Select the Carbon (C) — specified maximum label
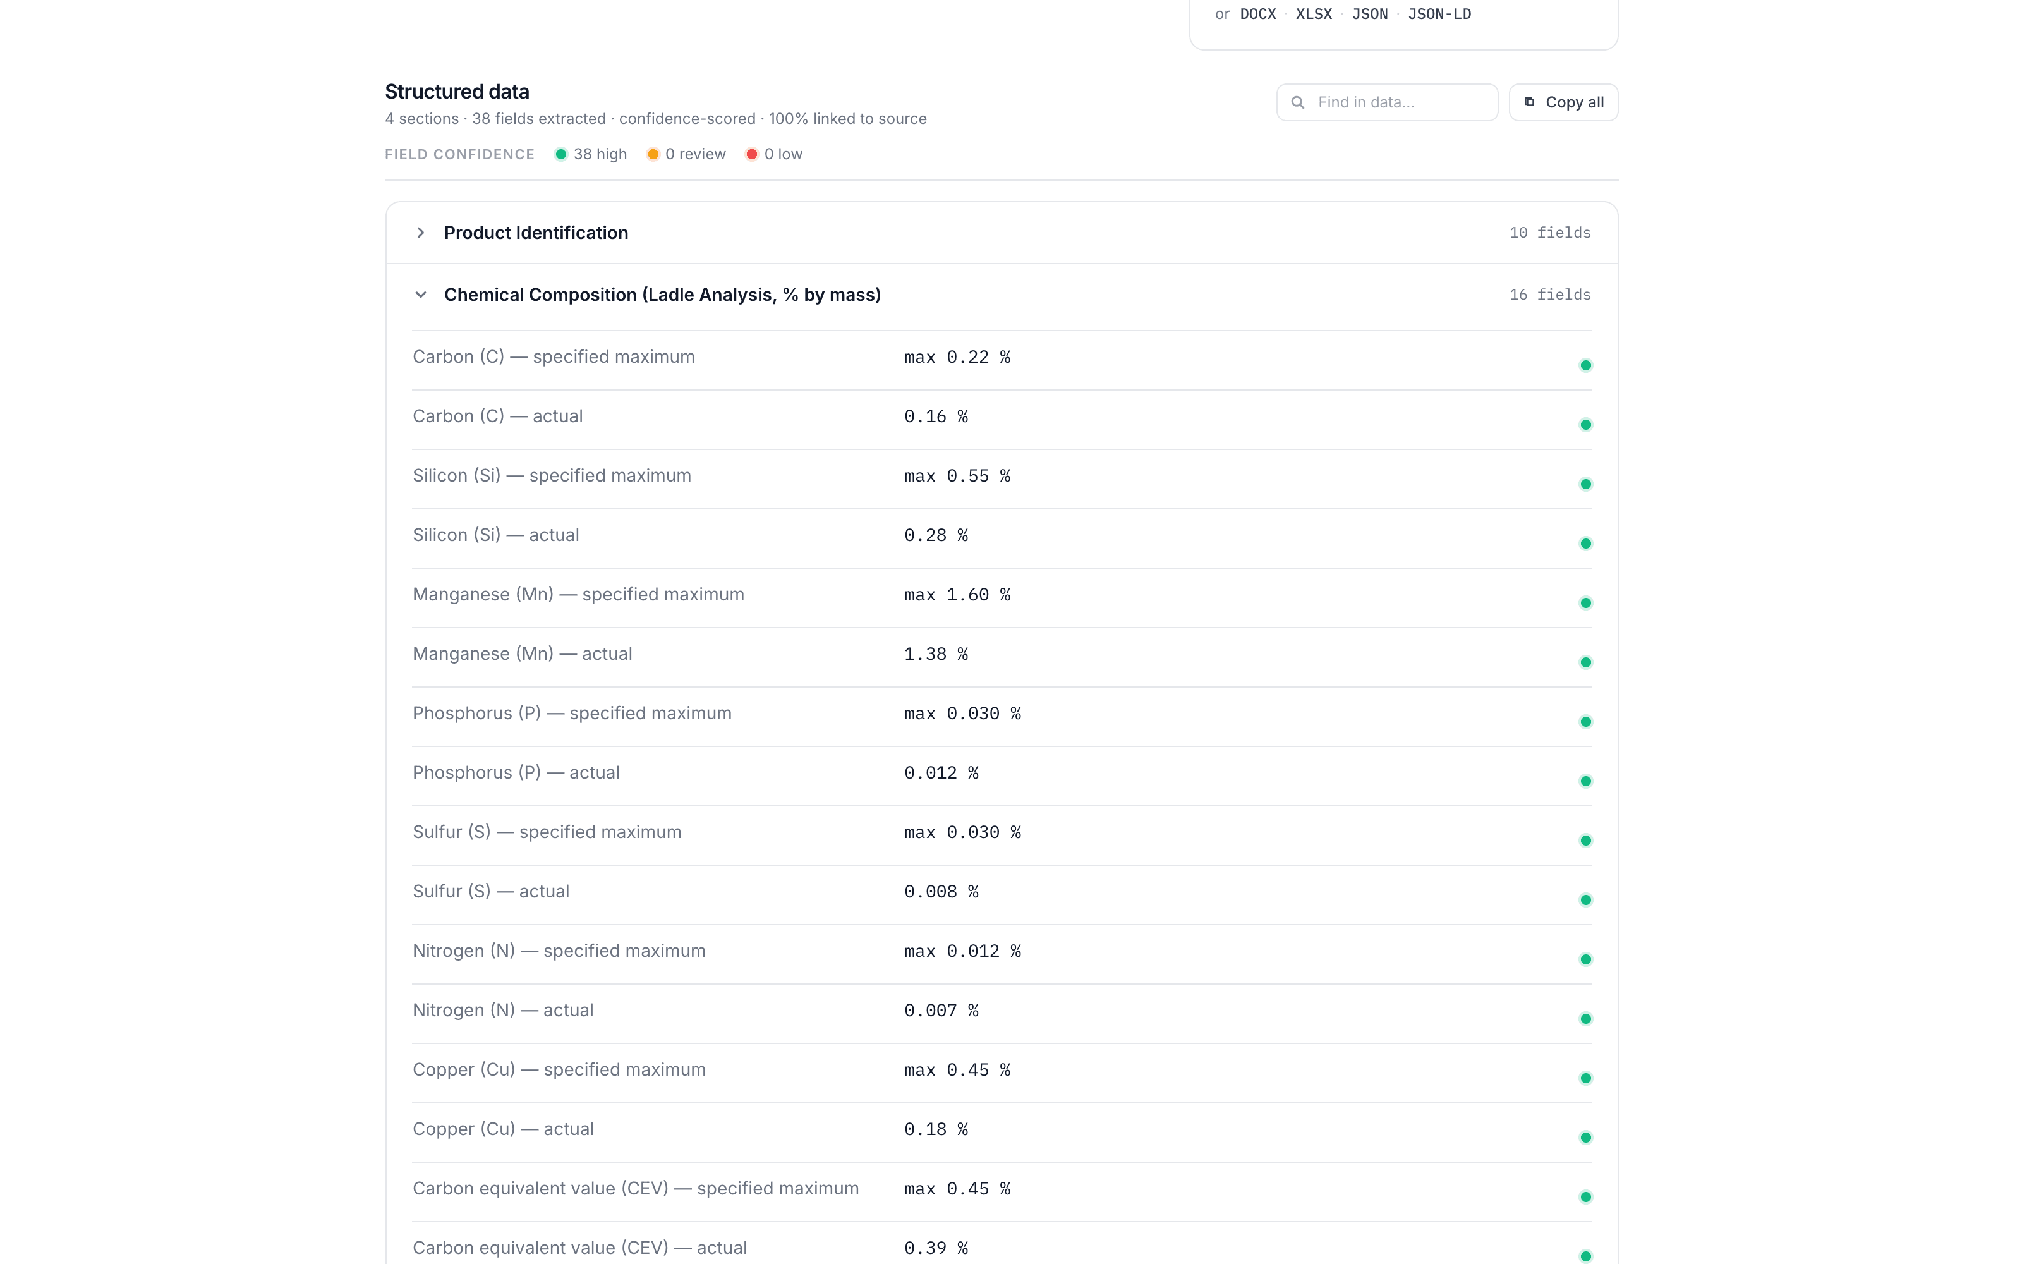The width and height of the screenshot is (2022, 1264). [x=553, y=357]
